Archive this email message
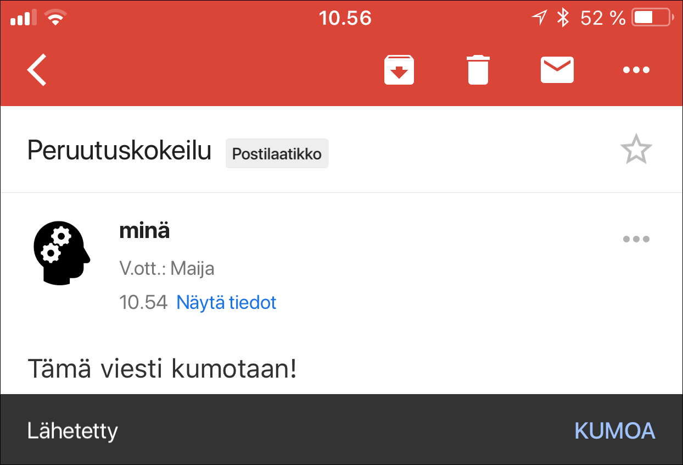This screenshot has width=683, height=465. pyautogui.click(x=399, y=69)
